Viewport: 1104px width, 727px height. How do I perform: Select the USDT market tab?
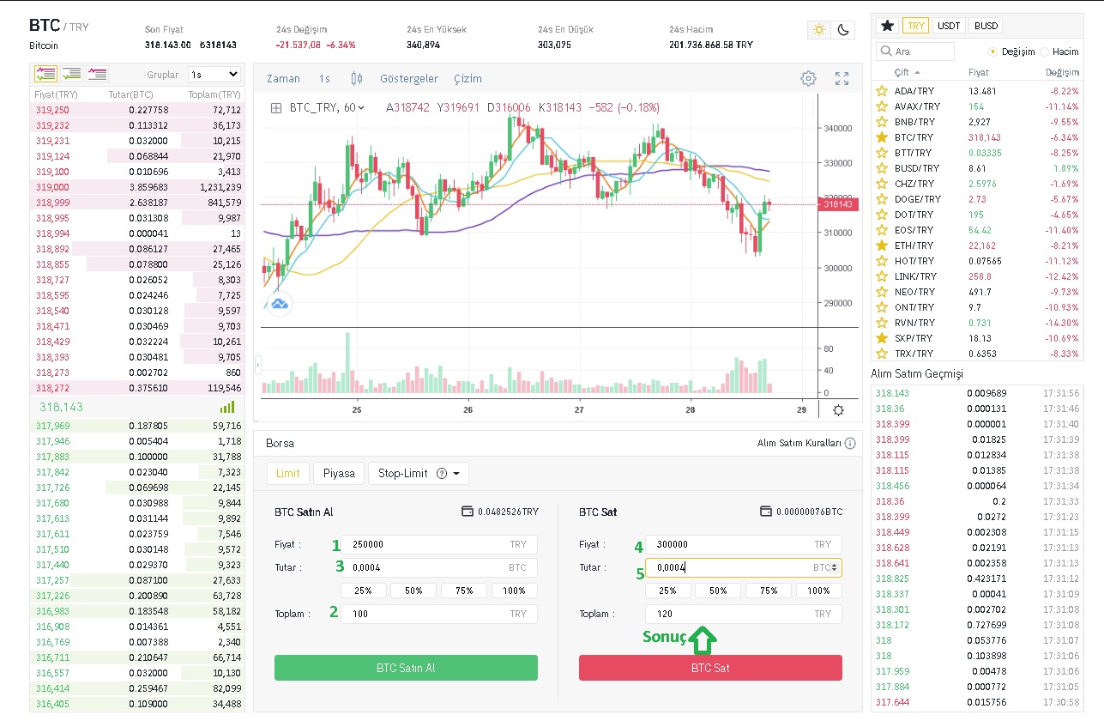[x=949, y=26]
